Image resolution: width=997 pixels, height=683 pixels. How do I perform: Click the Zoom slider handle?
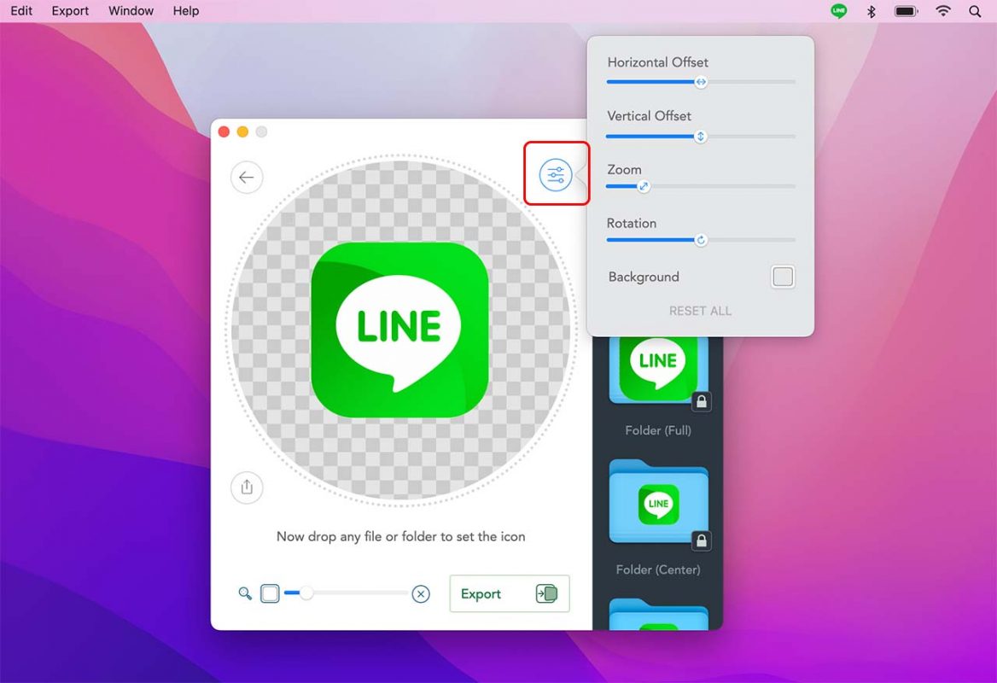(x=644, y=186)
